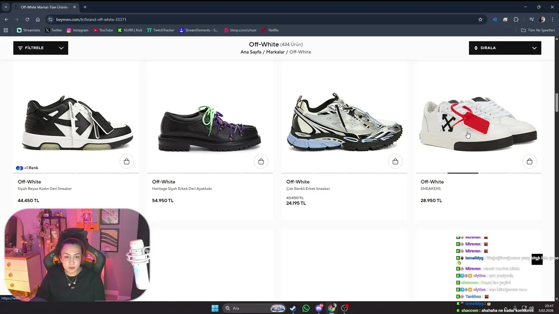Add Heritage Siyah Erkek Deri Ayakkabı to bag
Screen dimensions: 559x314
[261, 162]
